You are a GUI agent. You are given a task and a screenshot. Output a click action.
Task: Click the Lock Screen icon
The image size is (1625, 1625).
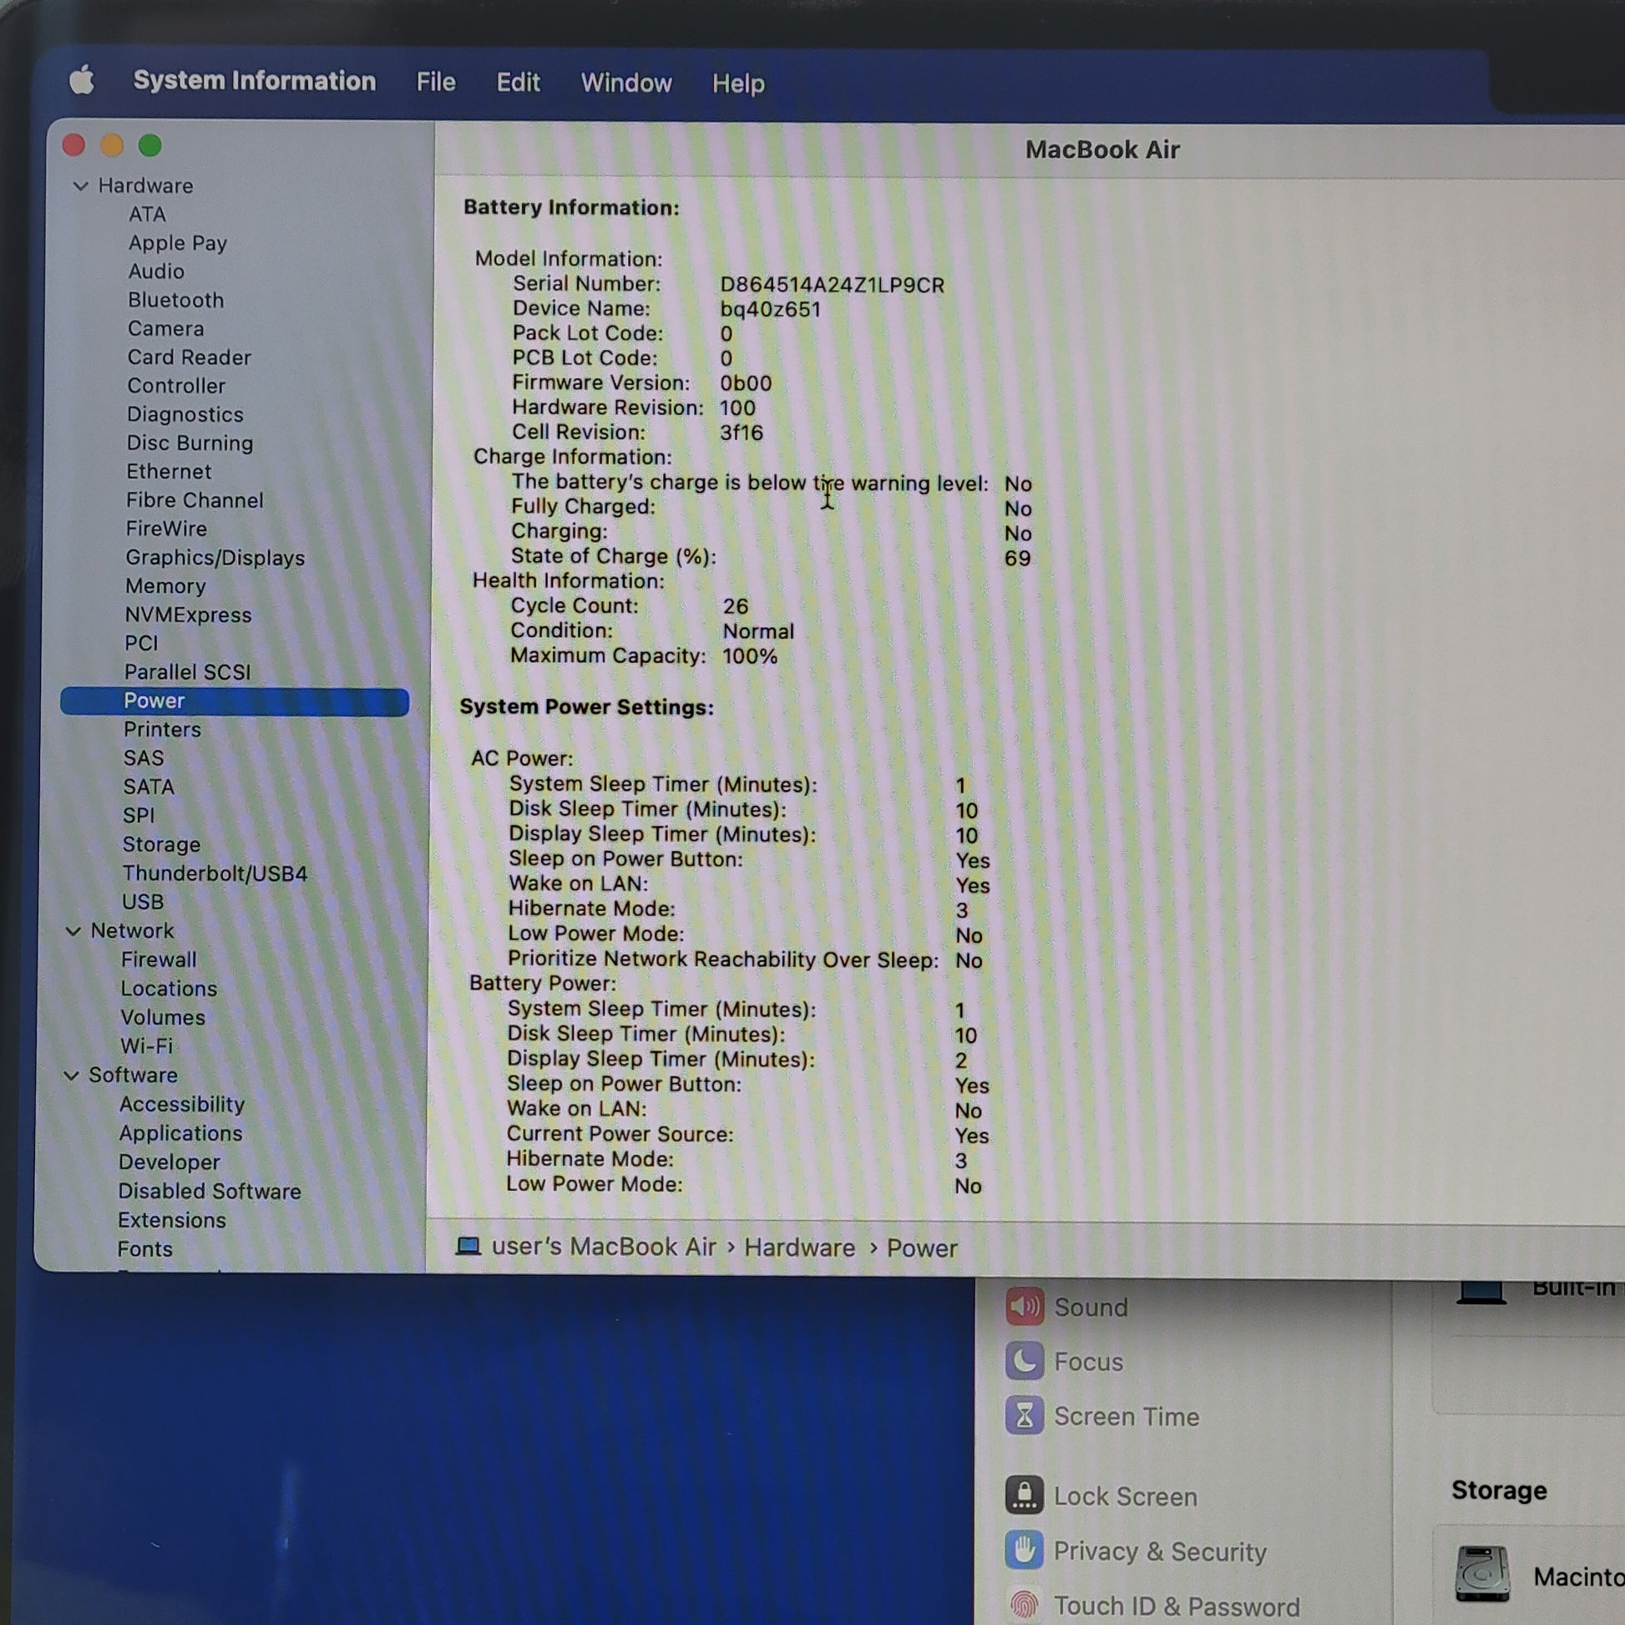(1024, 1496)
